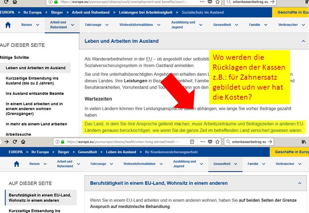Go forward in the lower browser

7,142
